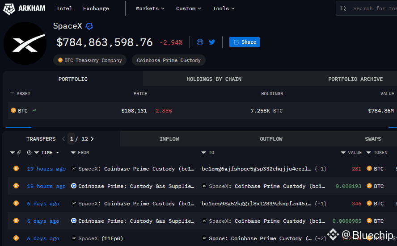This screenshot has width=397, height=246.
Task: Open SpaceX's website via the globe icon
Action: (200, 42)
